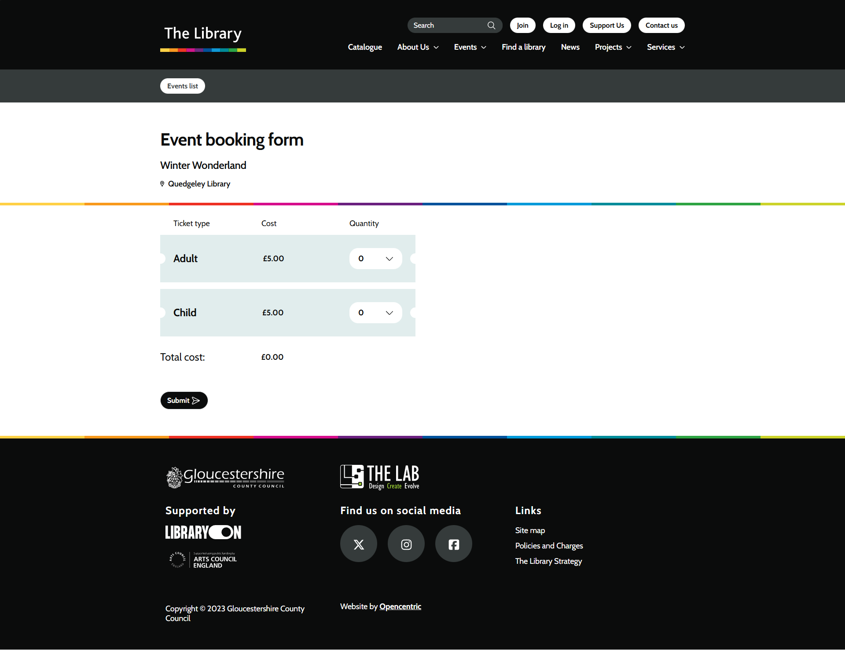Click the Arts Council England logo
This screenshot has height=650, width=845.
click(x=203, y=560)
